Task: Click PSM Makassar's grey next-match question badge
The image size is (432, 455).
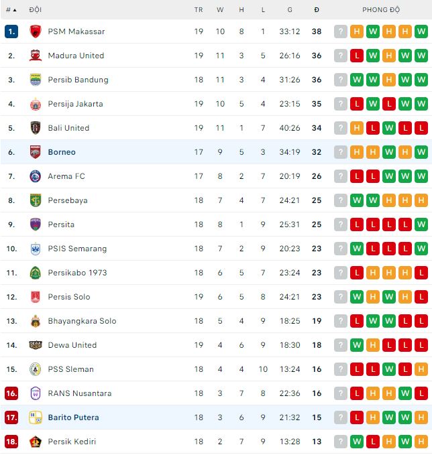Action: tap(341, 31)
